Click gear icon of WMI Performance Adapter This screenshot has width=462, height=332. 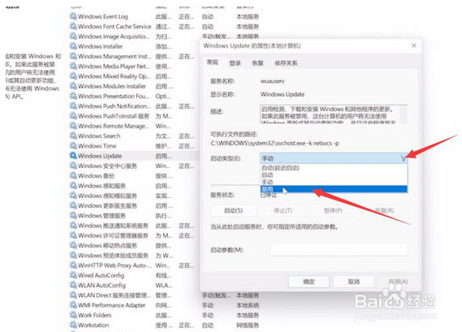(x=73, y=305)
